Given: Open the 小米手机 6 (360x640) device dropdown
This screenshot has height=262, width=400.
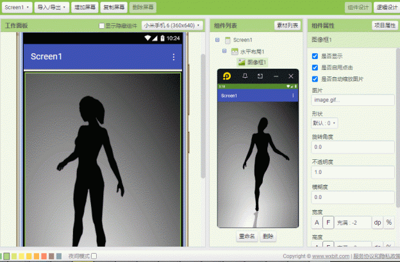Looking at the screenshot, I should click(x=172, y=25).
